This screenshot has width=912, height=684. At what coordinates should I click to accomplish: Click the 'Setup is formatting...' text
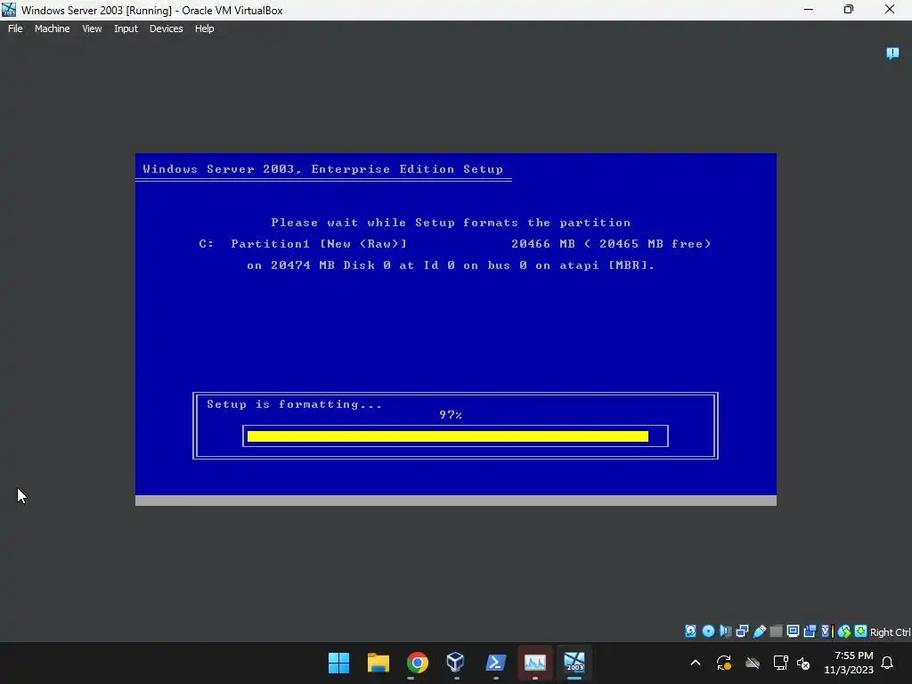294,404
